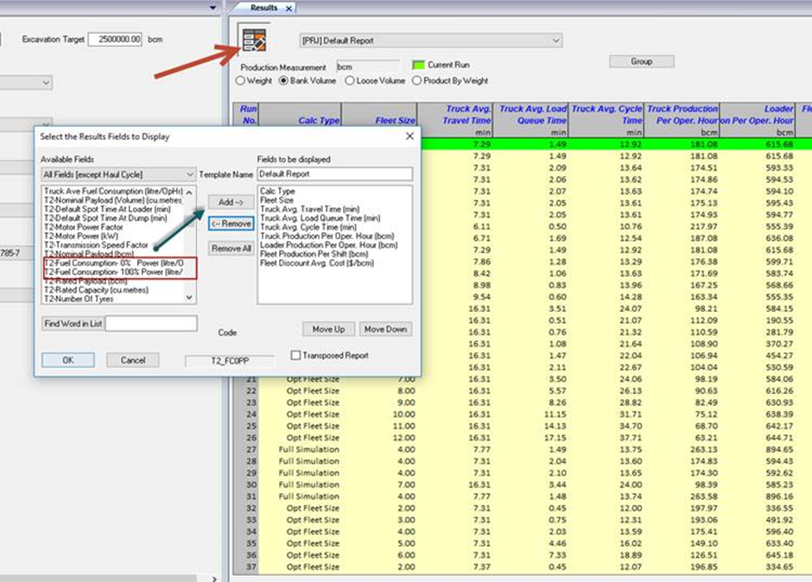Open the [PRJ] Default Report dropdown
Viewport: 812px width, 582px height.
(431, 41)
